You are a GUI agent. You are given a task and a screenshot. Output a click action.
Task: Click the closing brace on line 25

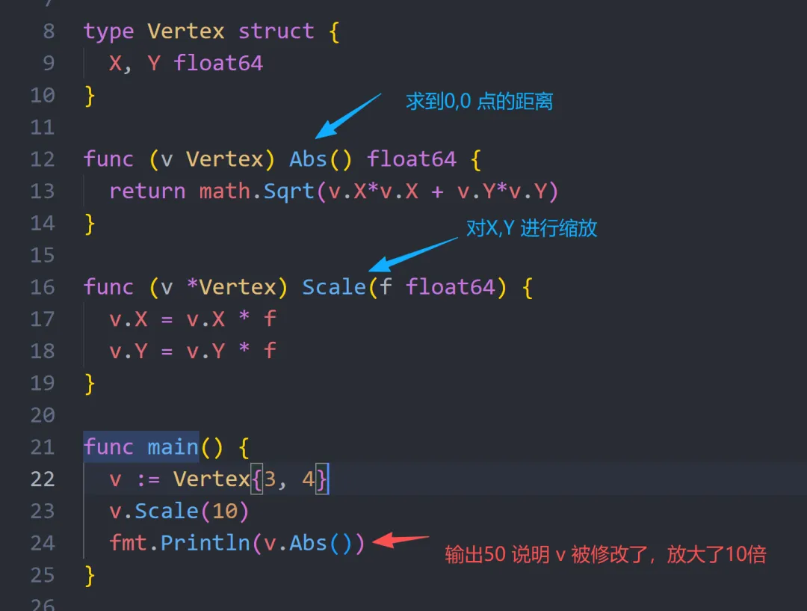pyautogui.click(x=90, y=575)
